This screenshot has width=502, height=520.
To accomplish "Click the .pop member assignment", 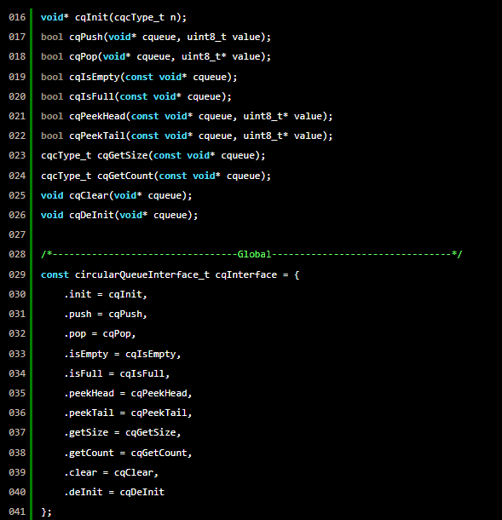I will pyautogui.click(x=100, y=333).
